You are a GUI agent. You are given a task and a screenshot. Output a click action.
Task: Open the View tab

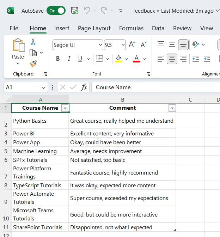[207, 28]
